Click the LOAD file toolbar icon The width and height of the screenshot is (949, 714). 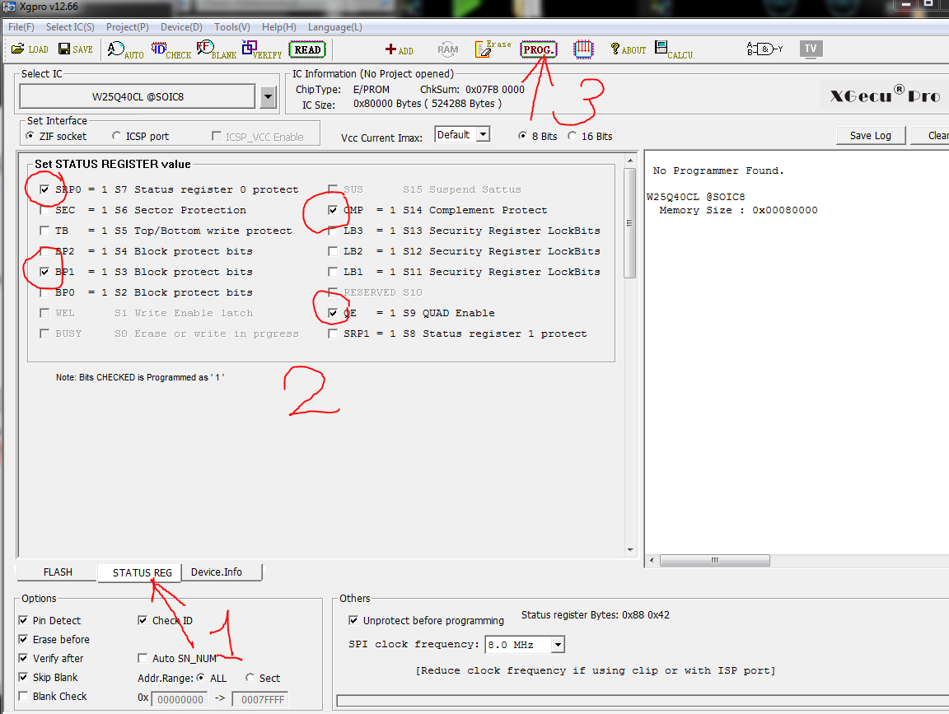pyautogui.click(x=30, y=49)
